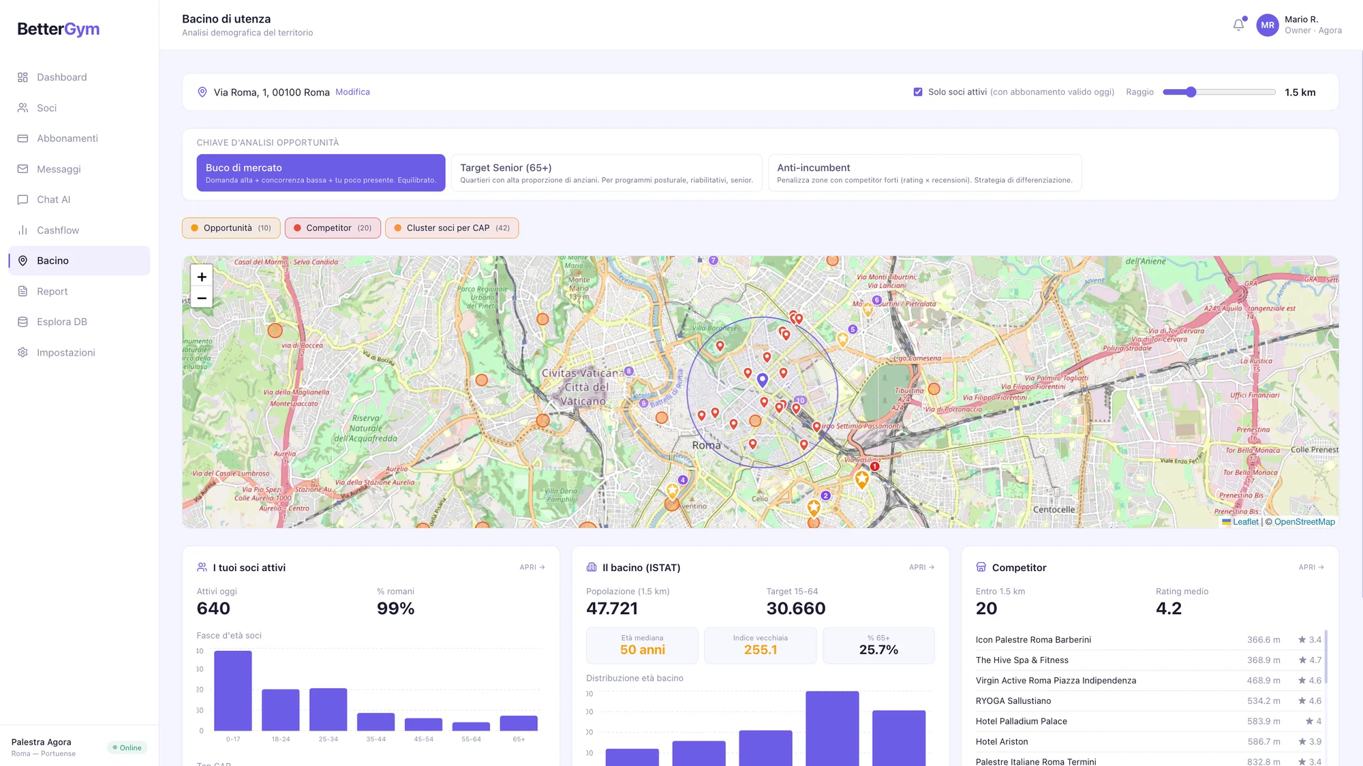Click the Bacino map pin icon
The image size is (1363, 766).
click(x=22, y=260)
